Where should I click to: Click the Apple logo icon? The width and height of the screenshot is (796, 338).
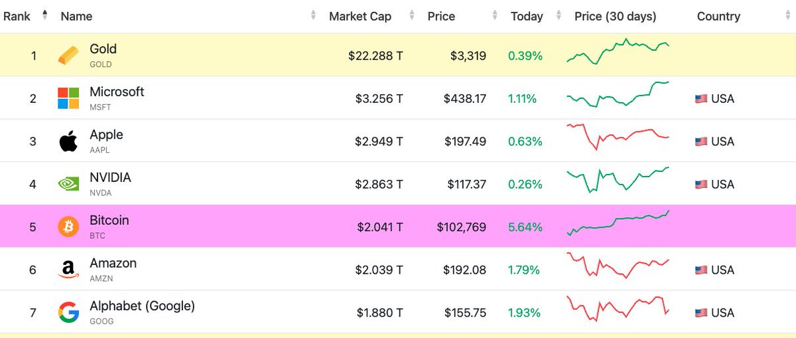[x=68, y=141]
